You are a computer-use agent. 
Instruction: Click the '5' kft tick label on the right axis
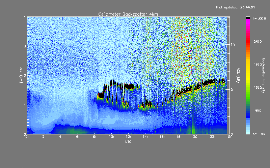point(232,89)
